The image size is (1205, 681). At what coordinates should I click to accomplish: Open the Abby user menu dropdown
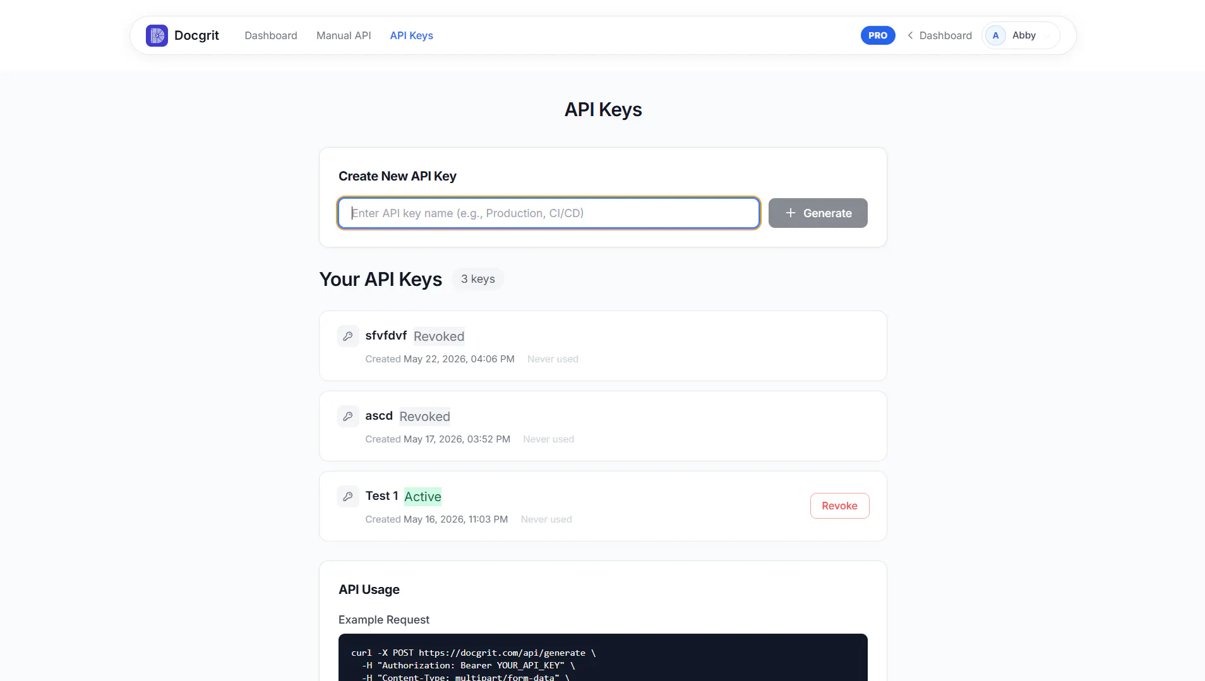(x=1021, y=35)
